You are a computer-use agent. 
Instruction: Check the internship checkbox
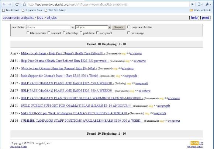click(64, 33)
